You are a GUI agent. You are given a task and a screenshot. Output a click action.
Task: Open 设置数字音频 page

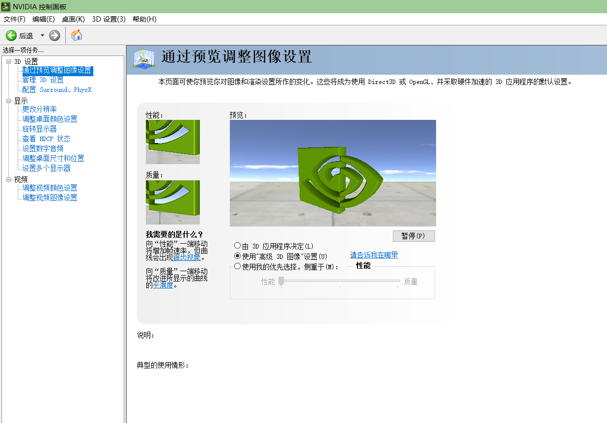(43, 148)
